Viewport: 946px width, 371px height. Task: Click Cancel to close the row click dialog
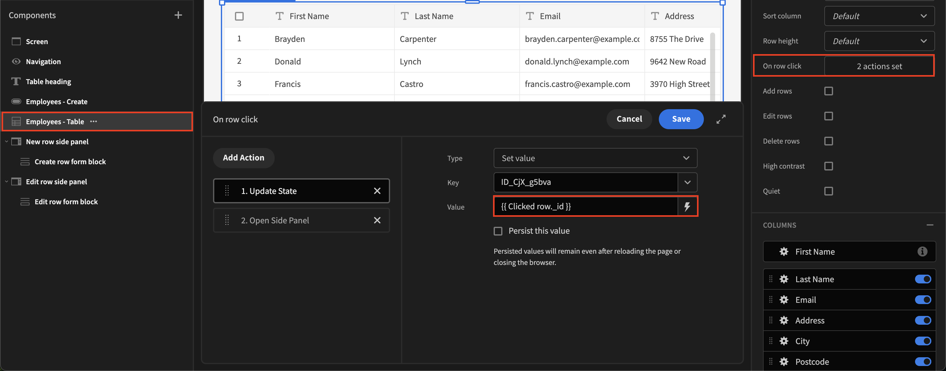tap(629, 119)
